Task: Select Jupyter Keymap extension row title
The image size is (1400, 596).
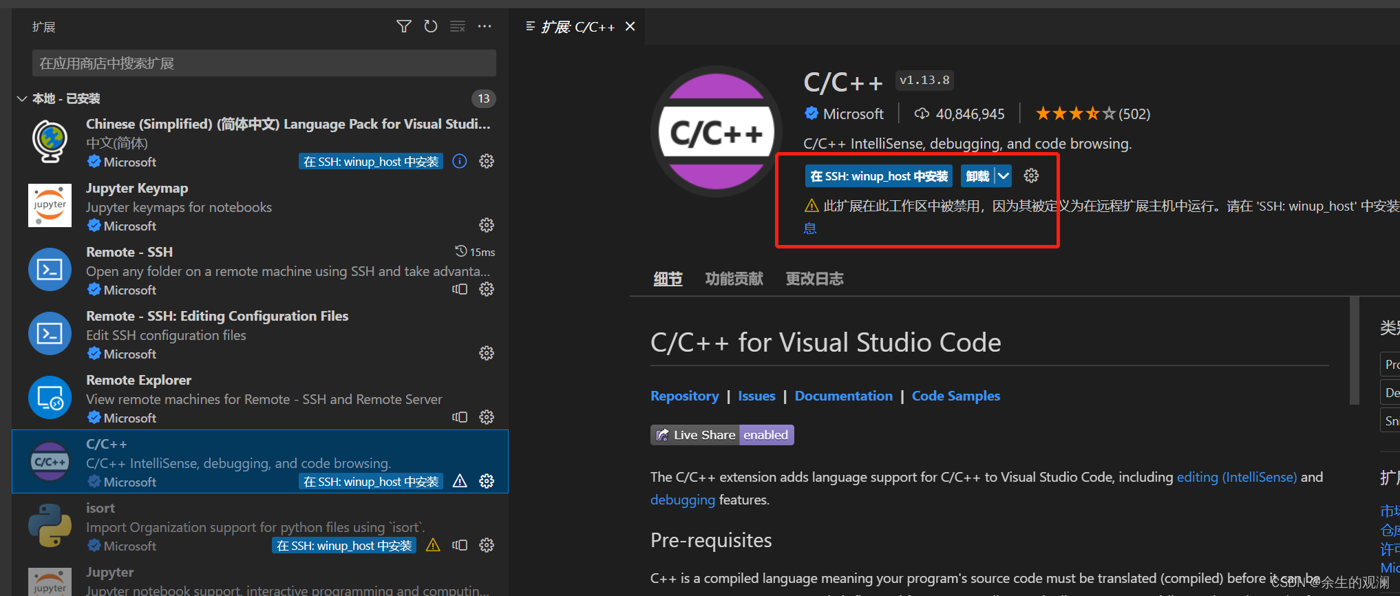Action: 137,188
